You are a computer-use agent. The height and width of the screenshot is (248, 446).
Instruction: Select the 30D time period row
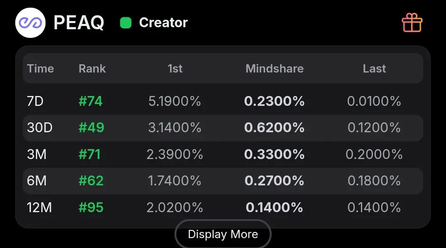point(40,128)
